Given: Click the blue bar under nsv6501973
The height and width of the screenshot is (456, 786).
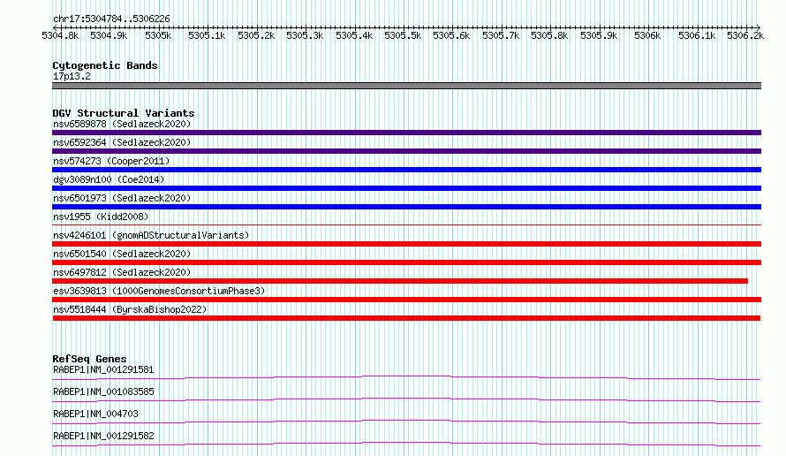Looking at the screenshot, I should [x=406, y=207].
